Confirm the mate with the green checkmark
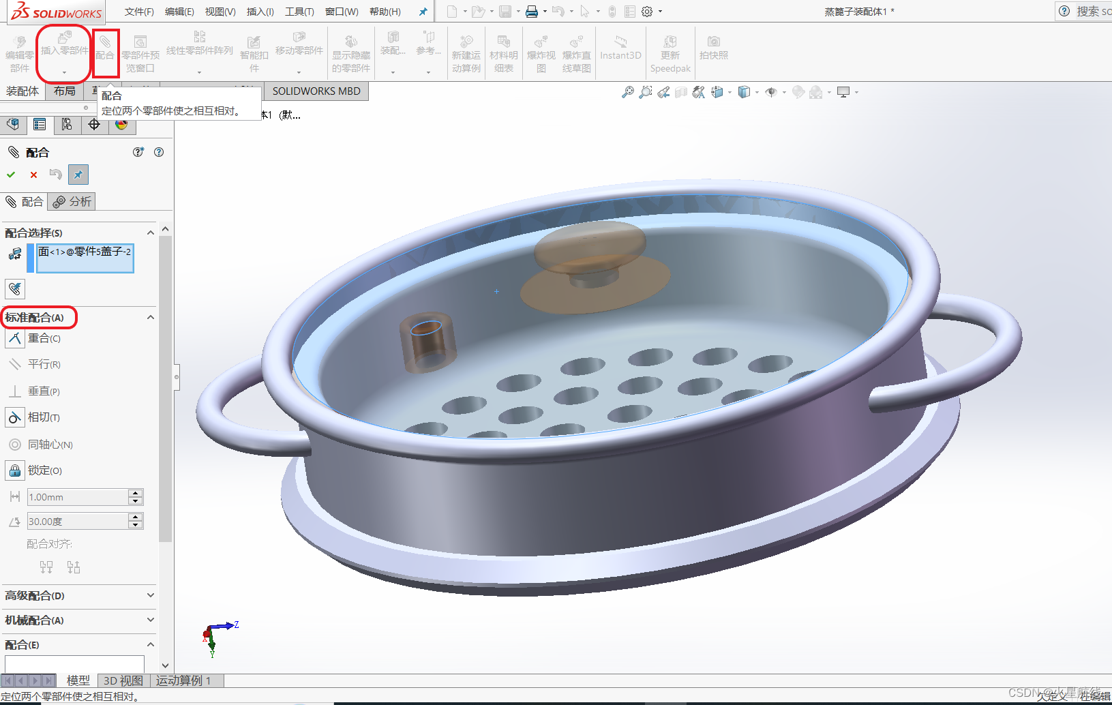The height and width of the screenshot is (705, 1112). (x=11, y=175)
